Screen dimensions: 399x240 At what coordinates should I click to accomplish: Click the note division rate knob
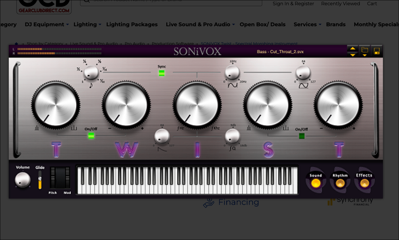point(91,73)
